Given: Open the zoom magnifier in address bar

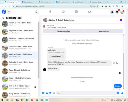Looking at the screenshot, I should click(94, 6).
